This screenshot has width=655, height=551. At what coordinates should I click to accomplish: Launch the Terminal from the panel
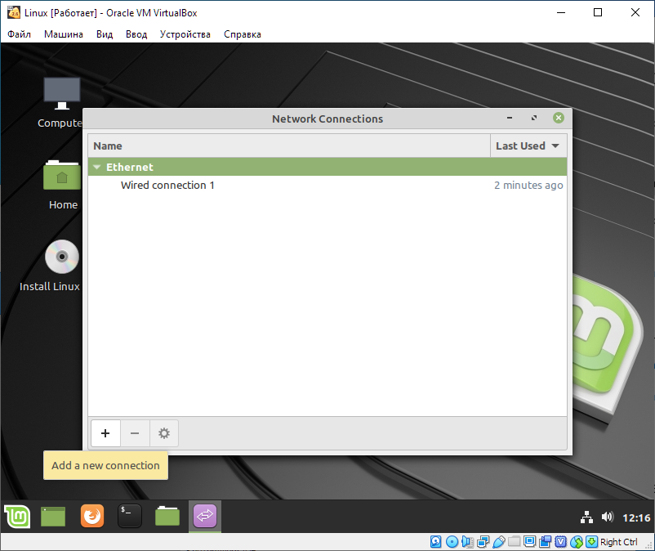point(130,516)
